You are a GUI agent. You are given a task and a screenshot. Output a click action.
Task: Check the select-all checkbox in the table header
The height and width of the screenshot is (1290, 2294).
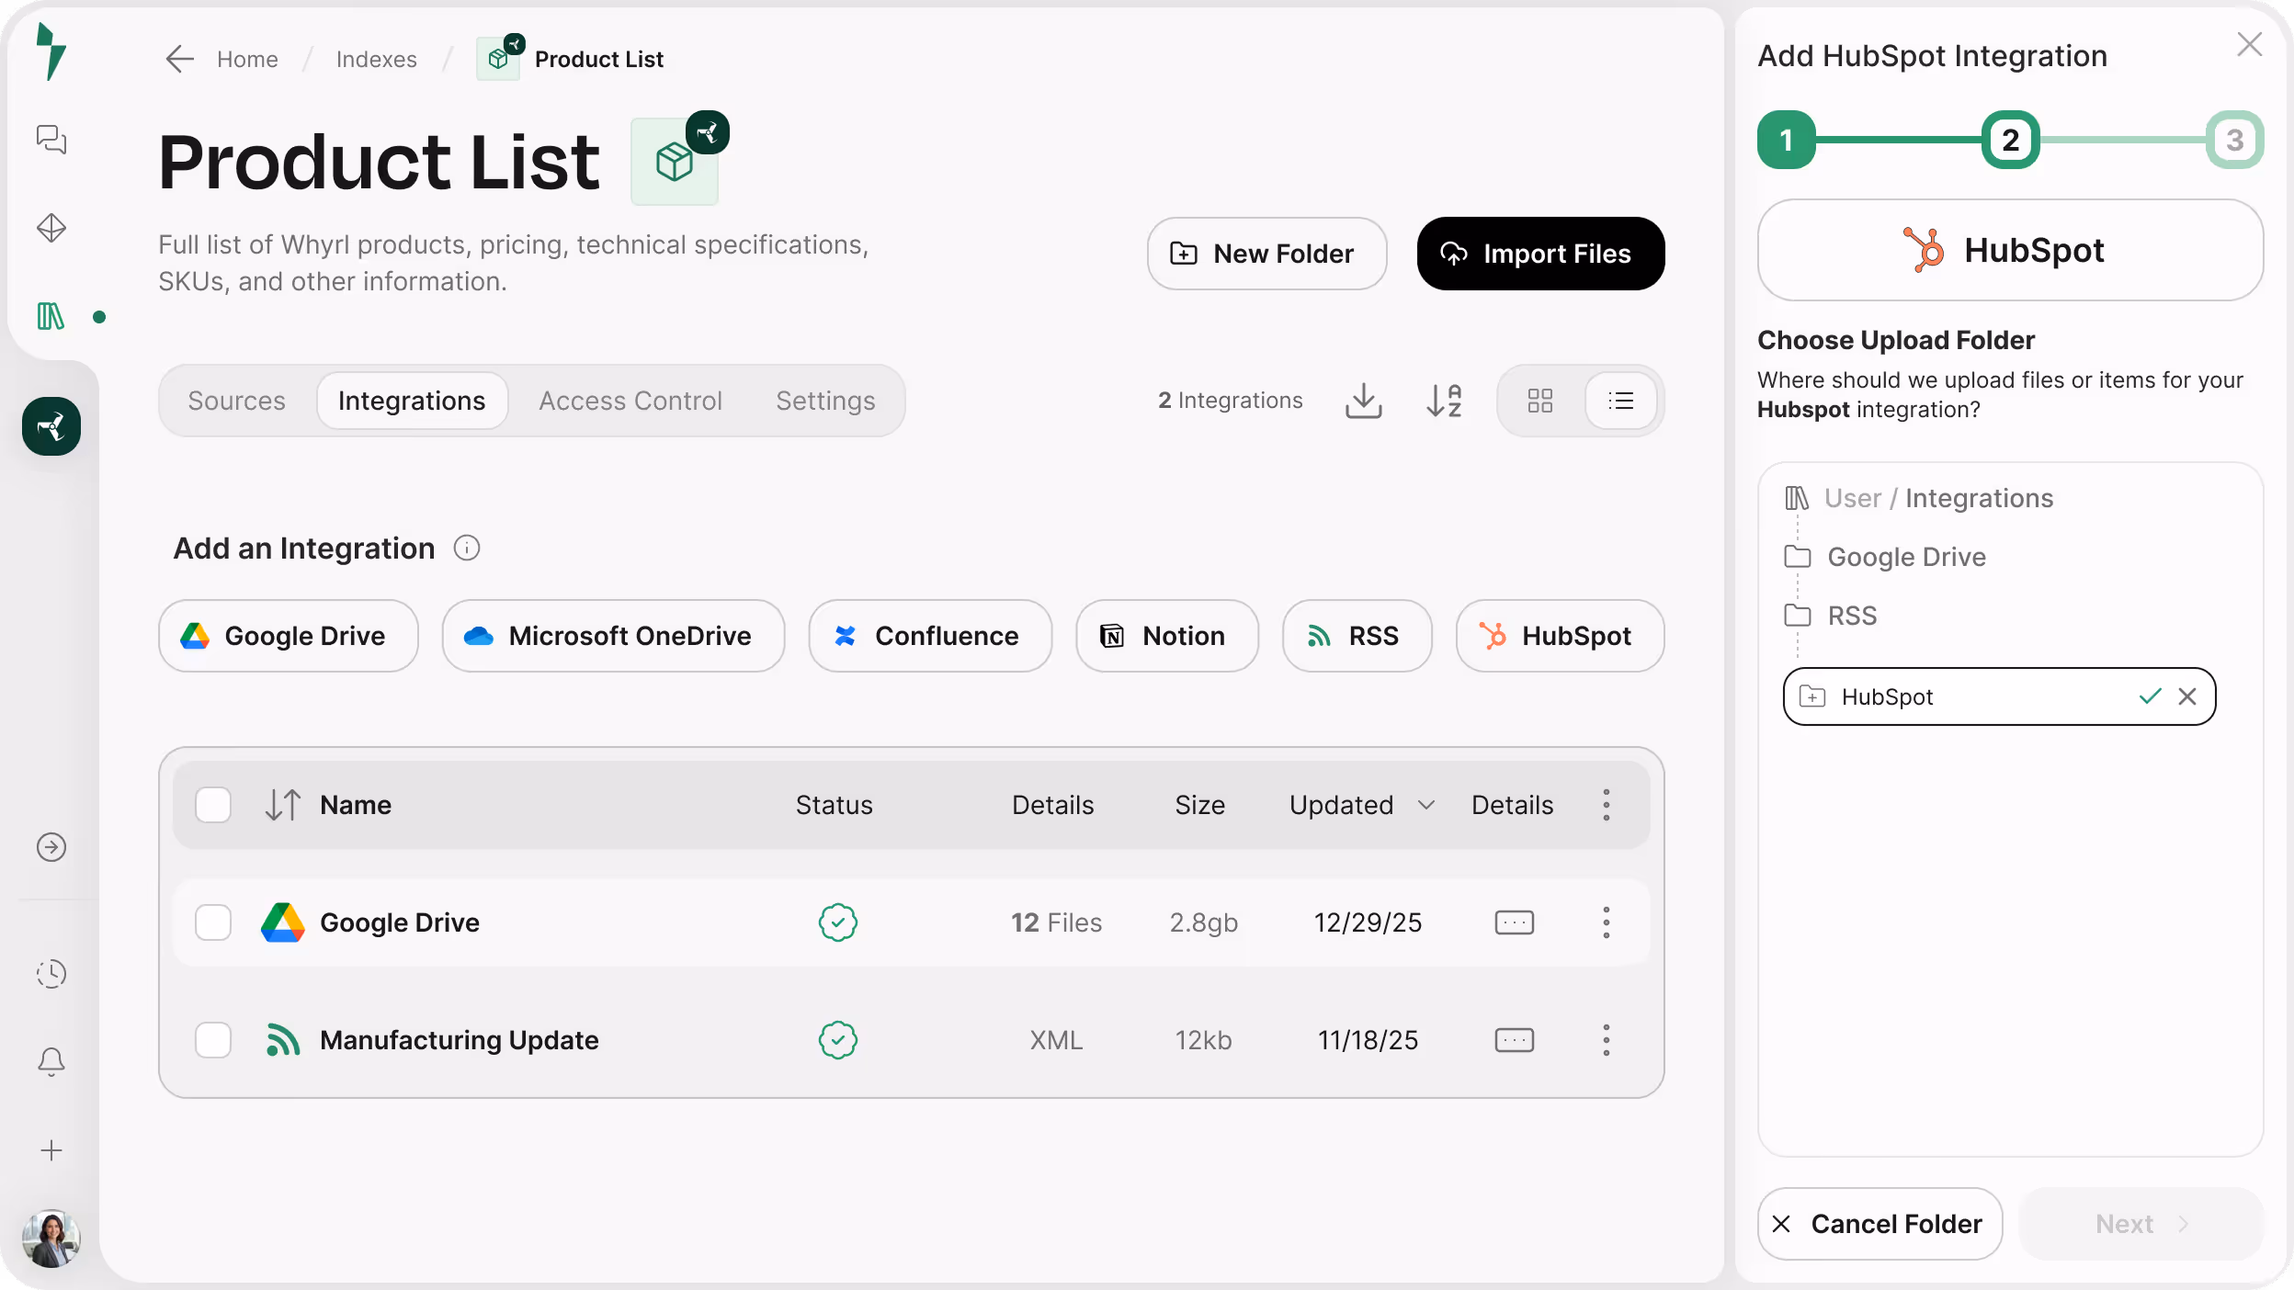[x=212, y=804]
